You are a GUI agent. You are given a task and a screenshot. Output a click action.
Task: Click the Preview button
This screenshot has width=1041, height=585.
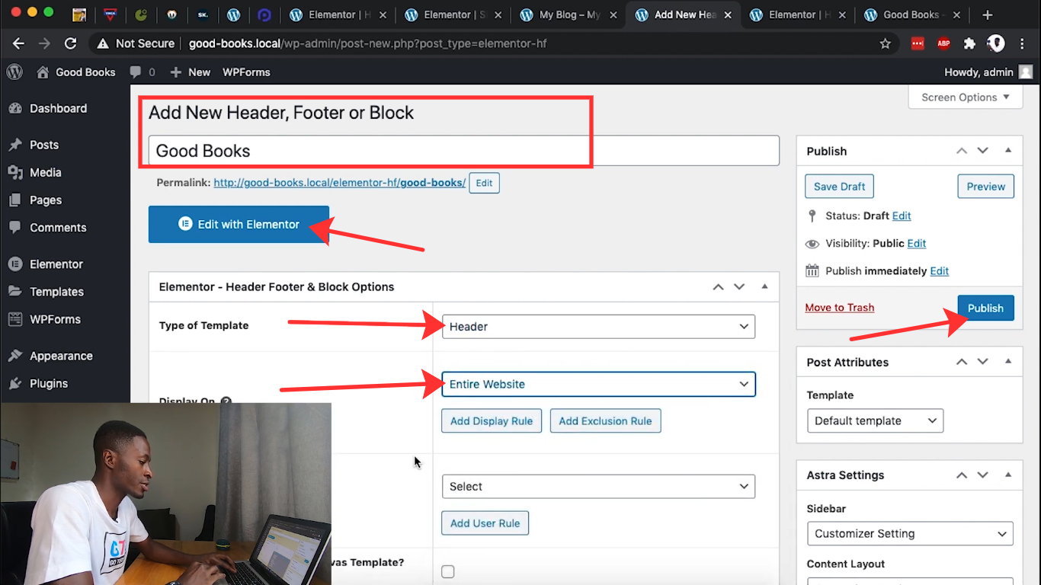pos(985,187)
